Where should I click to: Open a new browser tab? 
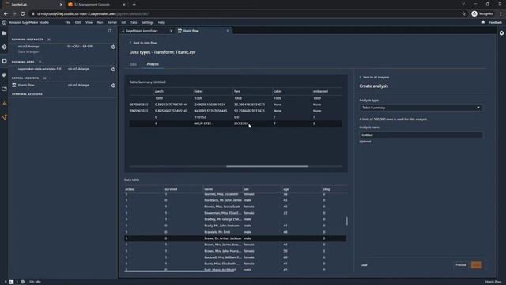pyautogui.click(x=134, y=5)
